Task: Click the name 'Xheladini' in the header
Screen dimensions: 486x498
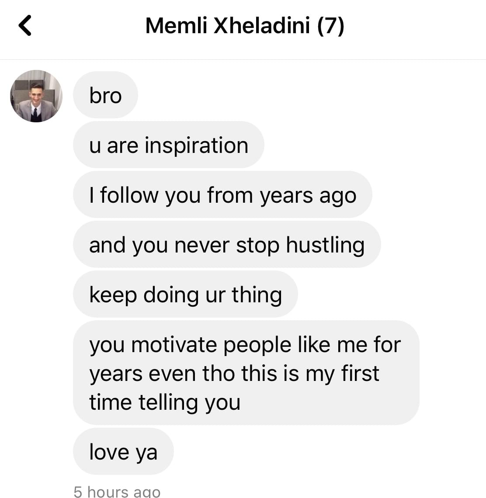Action: (x=262, y=25)
